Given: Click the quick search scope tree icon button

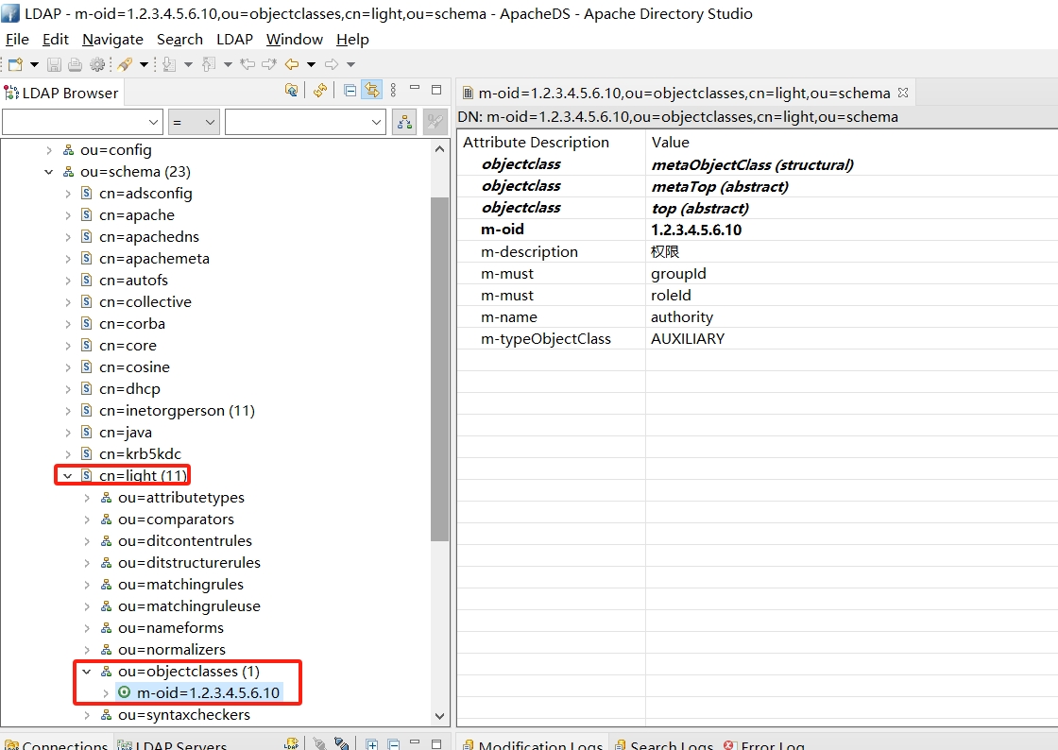Looking at the screenshot, I should (x=404, y=122).
